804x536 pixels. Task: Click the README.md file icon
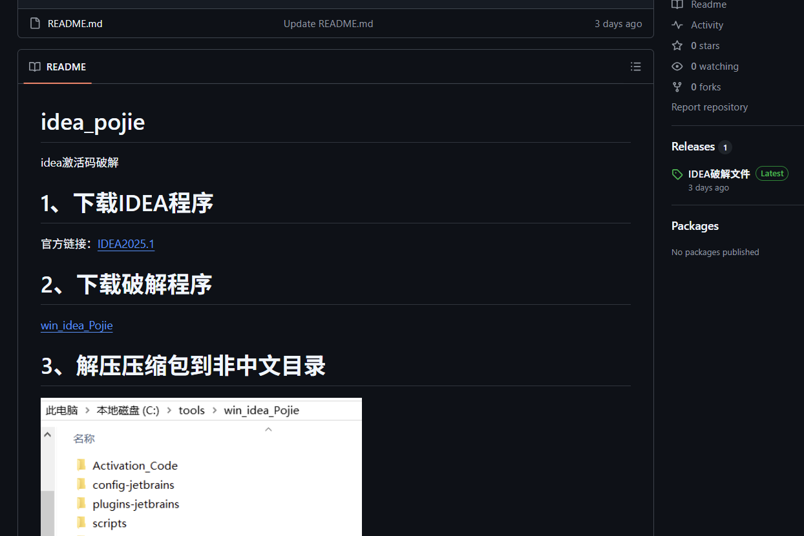[x=35, y=24]
